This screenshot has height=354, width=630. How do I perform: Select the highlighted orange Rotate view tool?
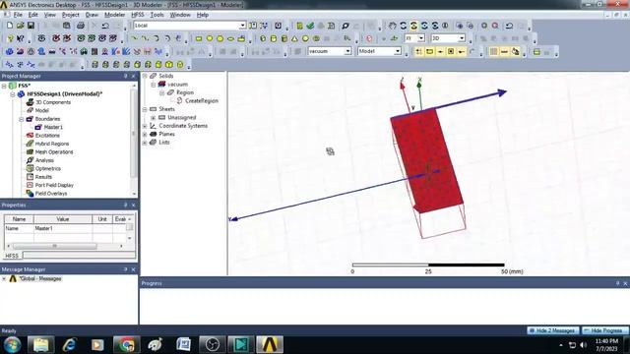(413, 26)
